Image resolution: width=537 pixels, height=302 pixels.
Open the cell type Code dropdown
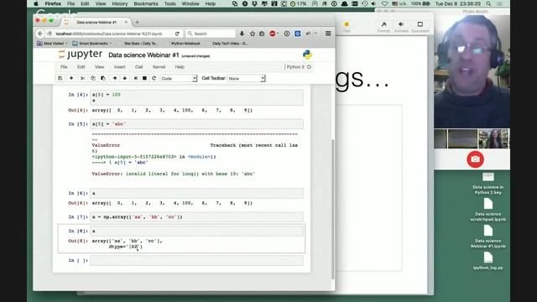[179, 78]
